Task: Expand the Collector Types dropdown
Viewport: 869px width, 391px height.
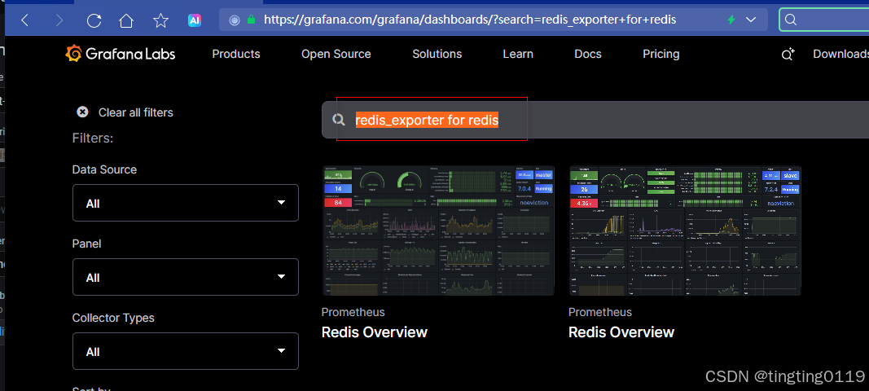Action: [186, 351]
